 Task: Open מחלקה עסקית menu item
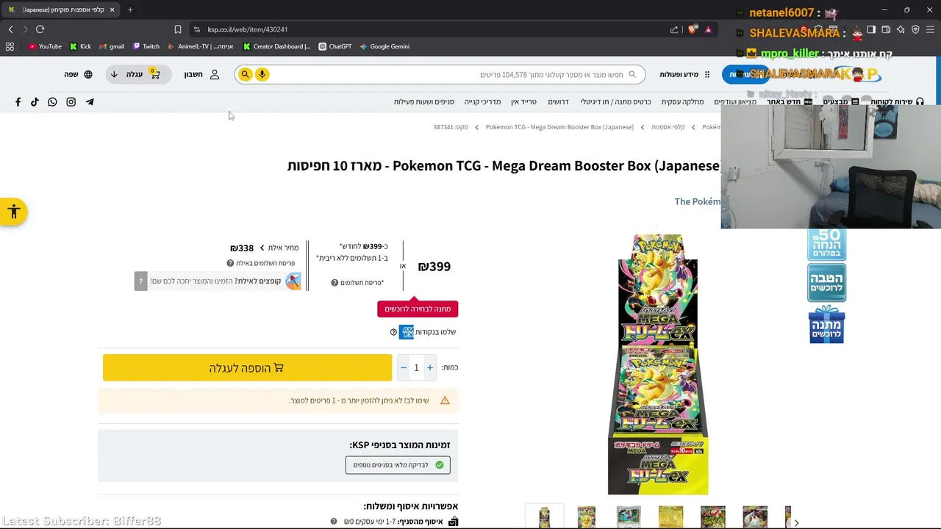click(682, 102)
